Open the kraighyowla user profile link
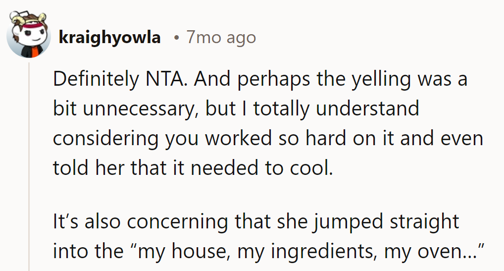The image size is (504, 271). point(109,38)
